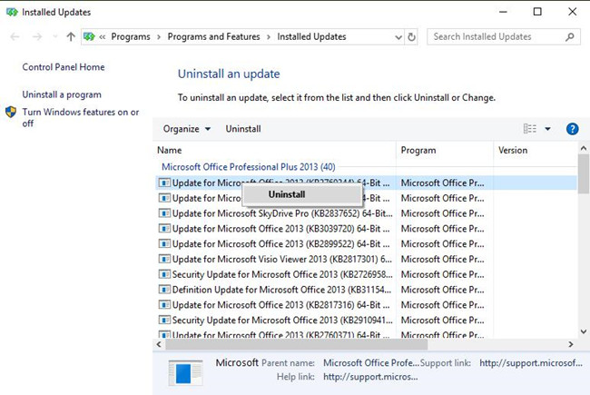590x395 pixels.
Task: Click the search magnifier icon
Action: 570,37
